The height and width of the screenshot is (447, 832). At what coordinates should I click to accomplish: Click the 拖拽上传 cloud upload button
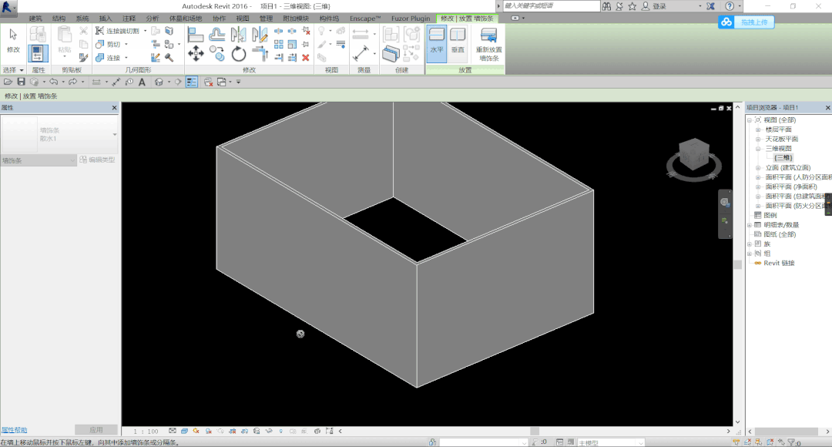click(746, 22)
